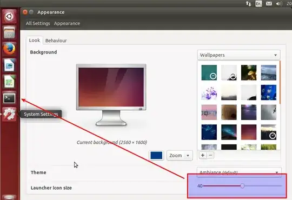Viewport: 292px width, 200px height.
Task: Open the Ubuntu Dash home icon
Action: click(x=9, y=16)
